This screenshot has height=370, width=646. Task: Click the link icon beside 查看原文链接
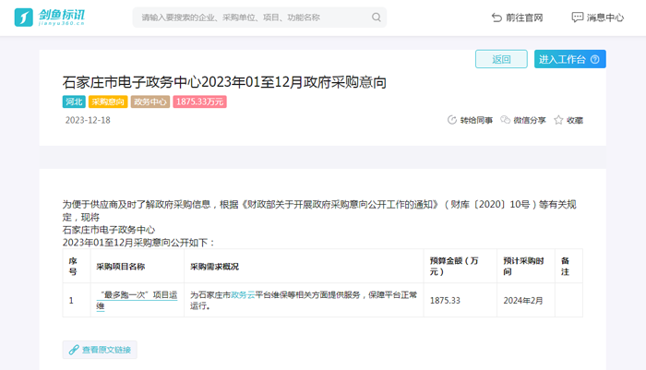[x=74, y=350]
